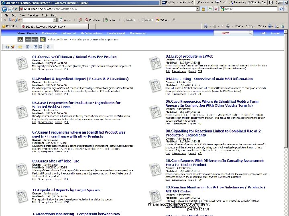Open the Favorites menu
This screenshot has height=216, width=289.
(x=33, y=15)
